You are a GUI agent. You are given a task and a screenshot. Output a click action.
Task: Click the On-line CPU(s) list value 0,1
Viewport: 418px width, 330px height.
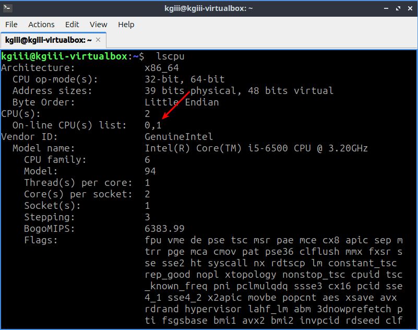[x=153, y=125]
